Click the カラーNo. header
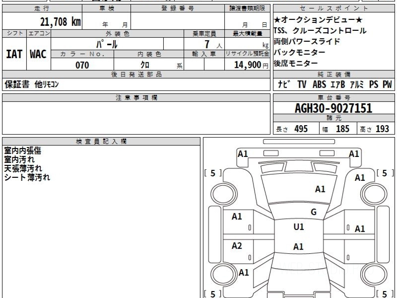The image size is (397, 298). [x=82, y=54]
